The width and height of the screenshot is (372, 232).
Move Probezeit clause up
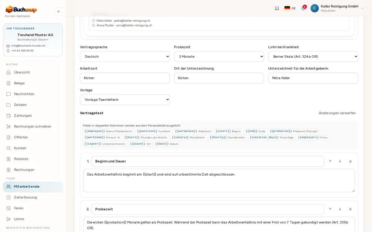pos(330,209)
